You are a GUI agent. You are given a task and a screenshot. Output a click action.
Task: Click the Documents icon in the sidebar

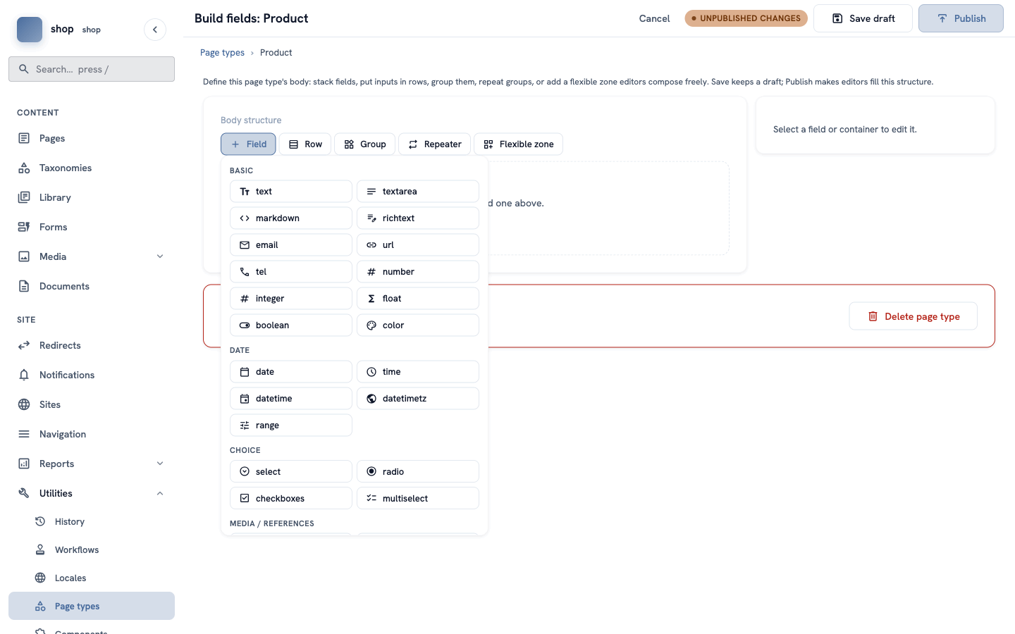coord(24,286)
